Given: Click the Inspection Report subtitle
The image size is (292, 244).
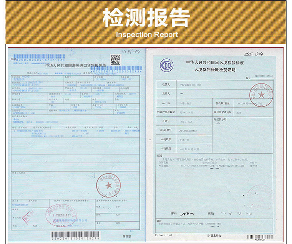Looking at the screenshot, I should click(146, 35).
